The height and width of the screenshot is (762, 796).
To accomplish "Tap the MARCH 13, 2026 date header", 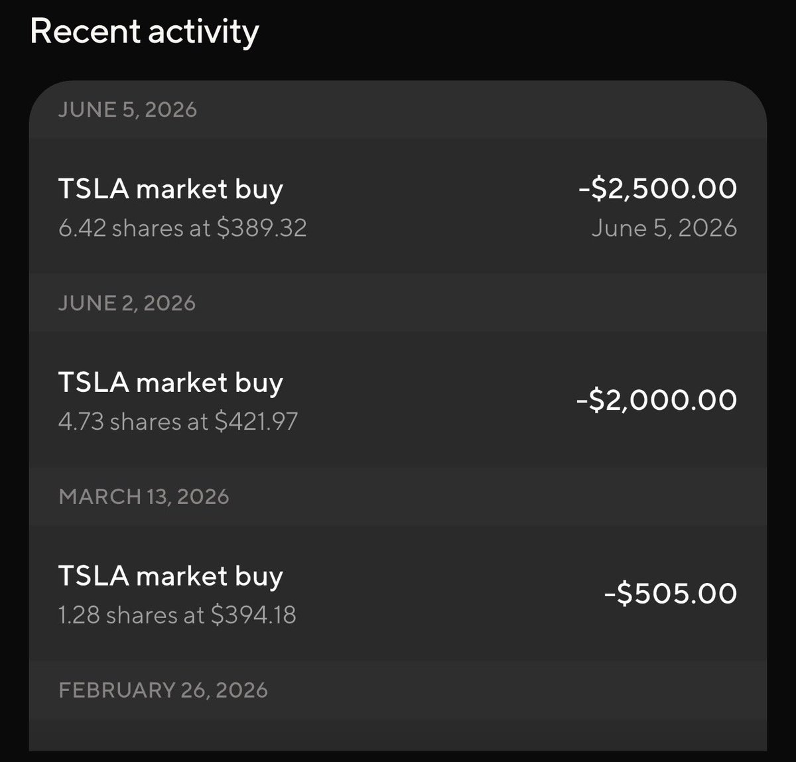I will click(144, 497).
